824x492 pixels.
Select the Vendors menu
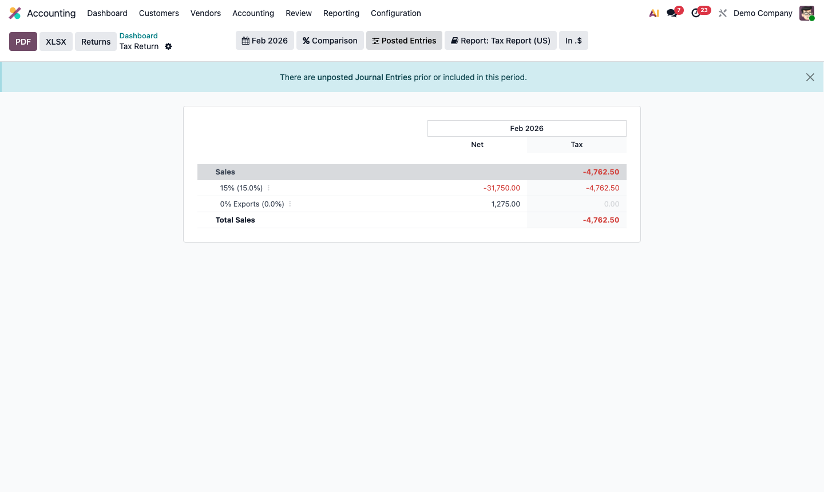coord(205,13)
